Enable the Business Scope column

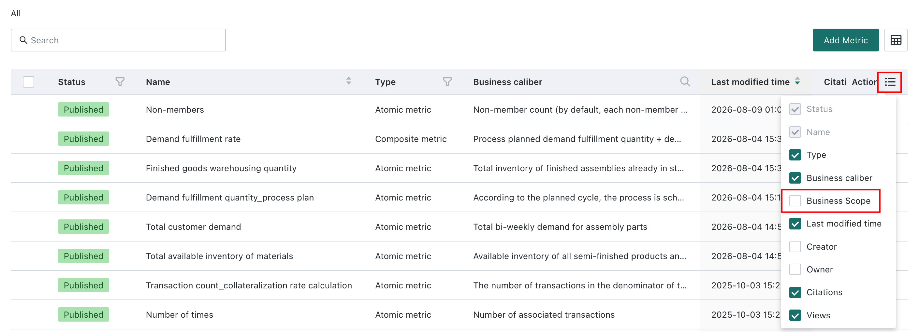(795, 201)
